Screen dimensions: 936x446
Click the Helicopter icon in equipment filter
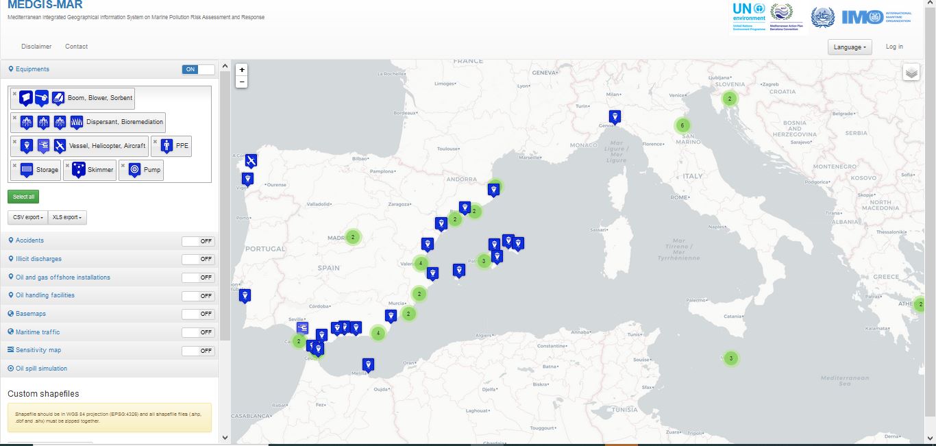43,145
